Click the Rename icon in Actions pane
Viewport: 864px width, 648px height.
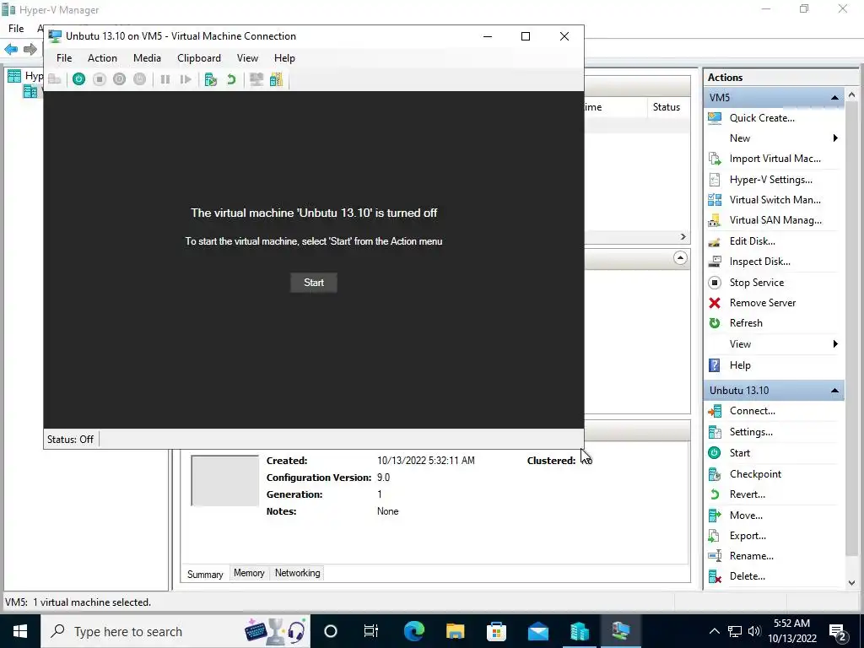(x=715, y=556)
